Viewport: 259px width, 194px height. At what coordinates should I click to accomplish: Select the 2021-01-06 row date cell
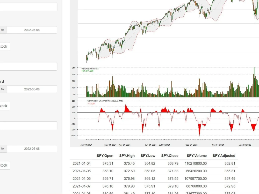pyautogui.click(x=82, y=179)
